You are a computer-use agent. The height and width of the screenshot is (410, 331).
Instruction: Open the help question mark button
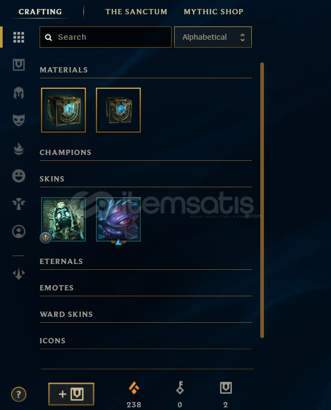19,394
